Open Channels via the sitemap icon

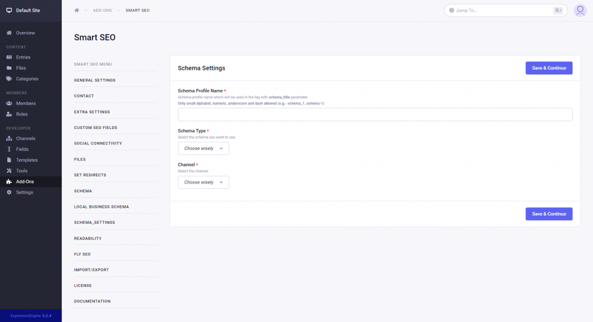[x=9, y=139]
